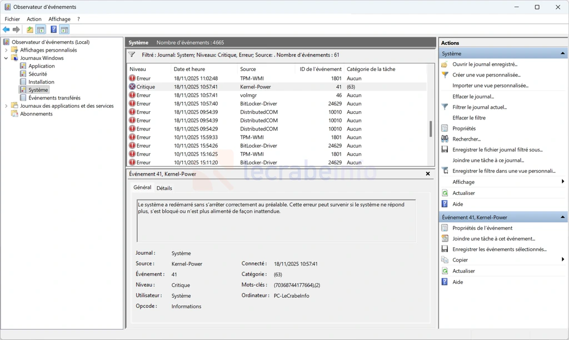Toggle the Action pane toolbar icon
The height and width of the screenshot is (340, 569).
(x=64, y=29)
